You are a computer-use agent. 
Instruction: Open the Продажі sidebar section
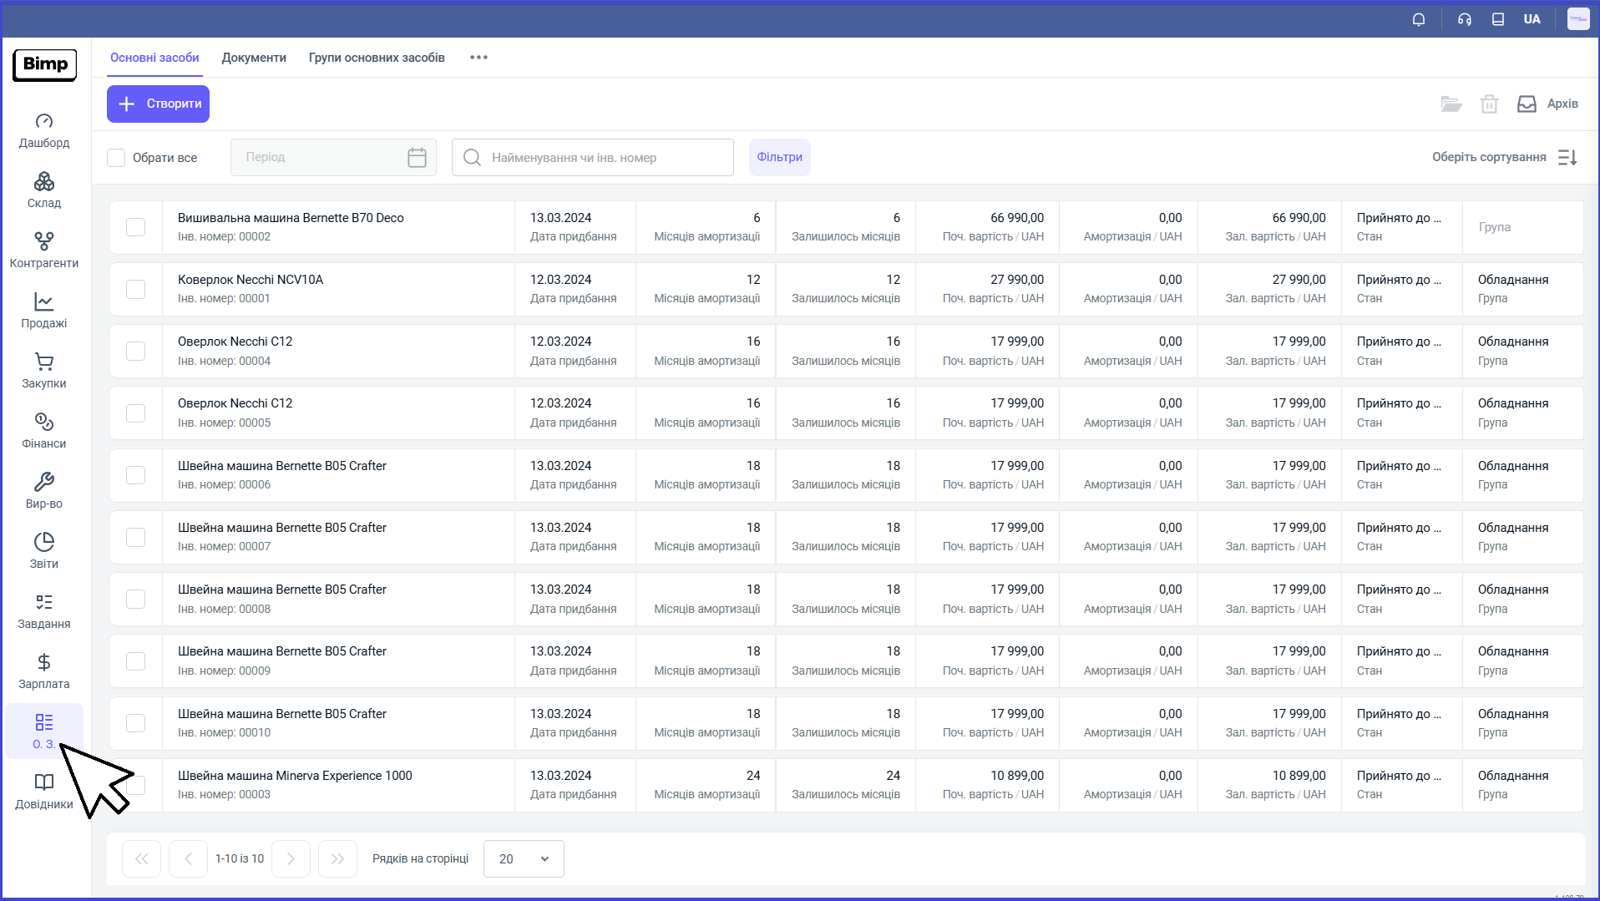44,311
